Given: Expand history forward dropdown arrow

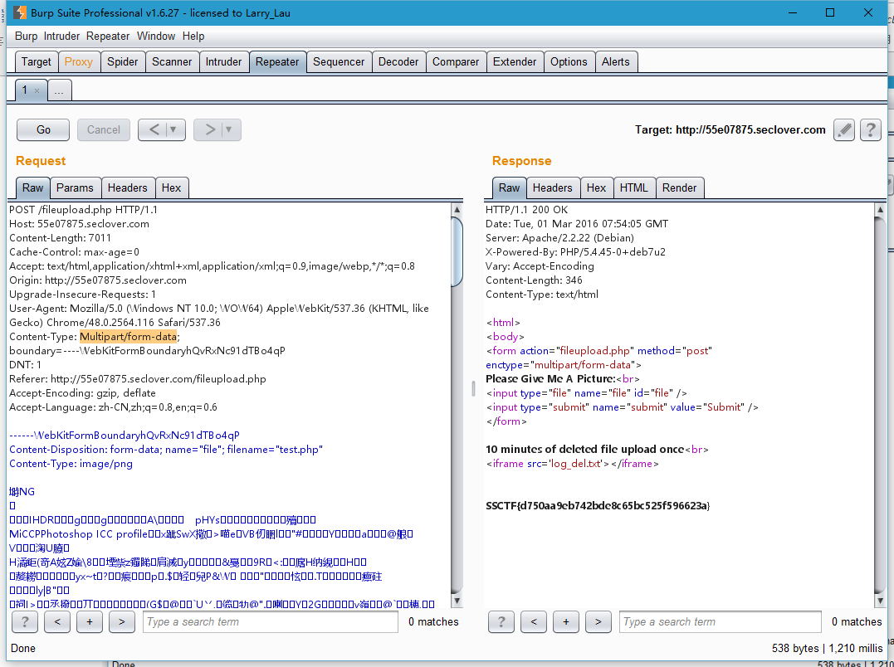Looking at the screenshot, I should pos(229,129).
